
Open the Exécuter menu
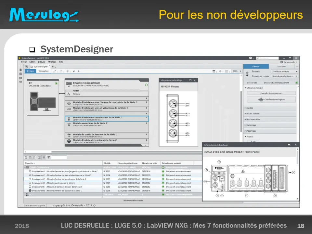pos(42,62)
